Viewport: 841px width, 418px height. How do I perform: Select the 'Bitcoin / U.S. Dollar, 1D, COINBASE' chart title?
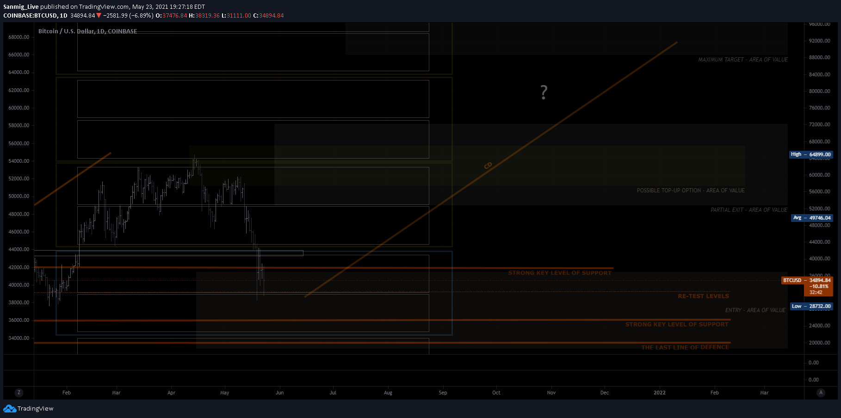[87, 31]
